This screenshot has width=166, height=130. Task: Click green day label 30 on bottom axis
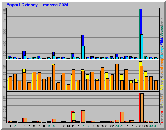[151, 126]
